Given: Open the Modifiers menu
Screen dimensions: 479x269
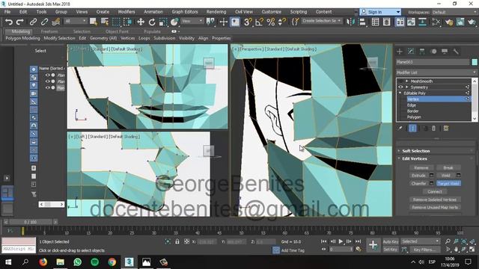Looking at the screenshot, I should [x=126, y=12].
